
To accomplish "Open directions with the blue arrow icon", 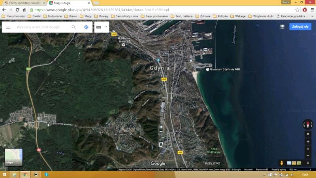I will pyautogui.click(x=86, y=27).
